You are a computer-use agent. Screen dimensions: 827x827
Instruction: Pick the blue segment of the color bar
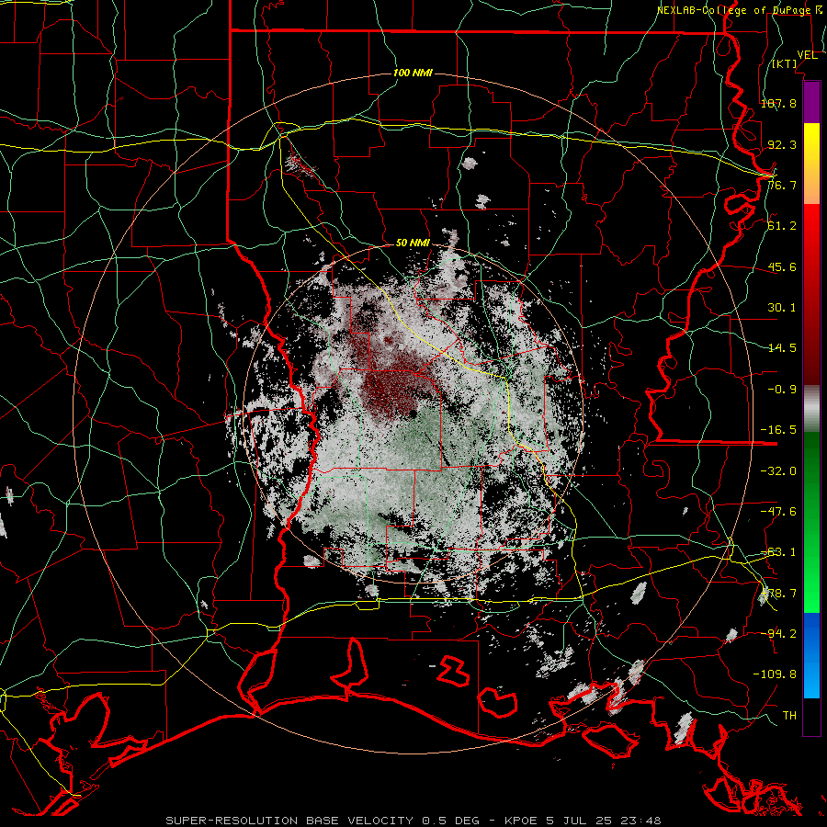tap(811, 655)
